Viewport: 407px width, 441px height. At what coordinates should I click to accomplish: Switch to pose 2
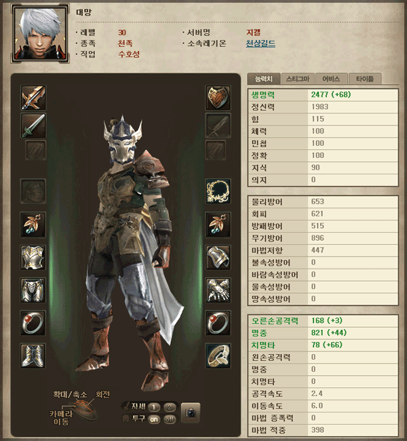tap(170, 407)
